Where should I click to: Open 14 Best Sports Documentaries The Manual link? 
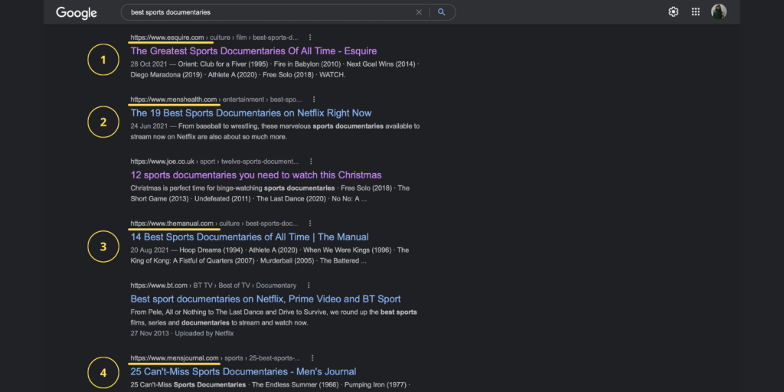point(250,237)
